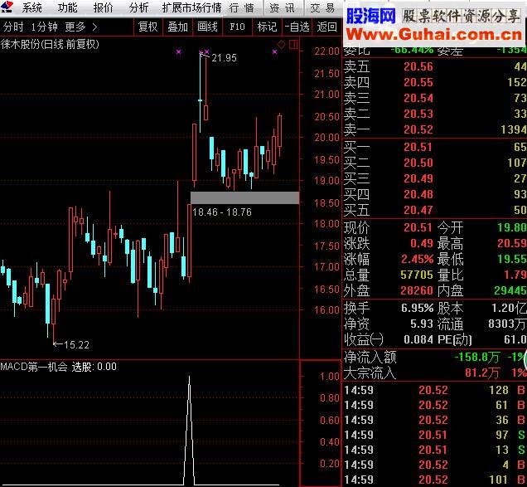
Task: Switch to the 资讯 tab
Action: click(282, 7)
